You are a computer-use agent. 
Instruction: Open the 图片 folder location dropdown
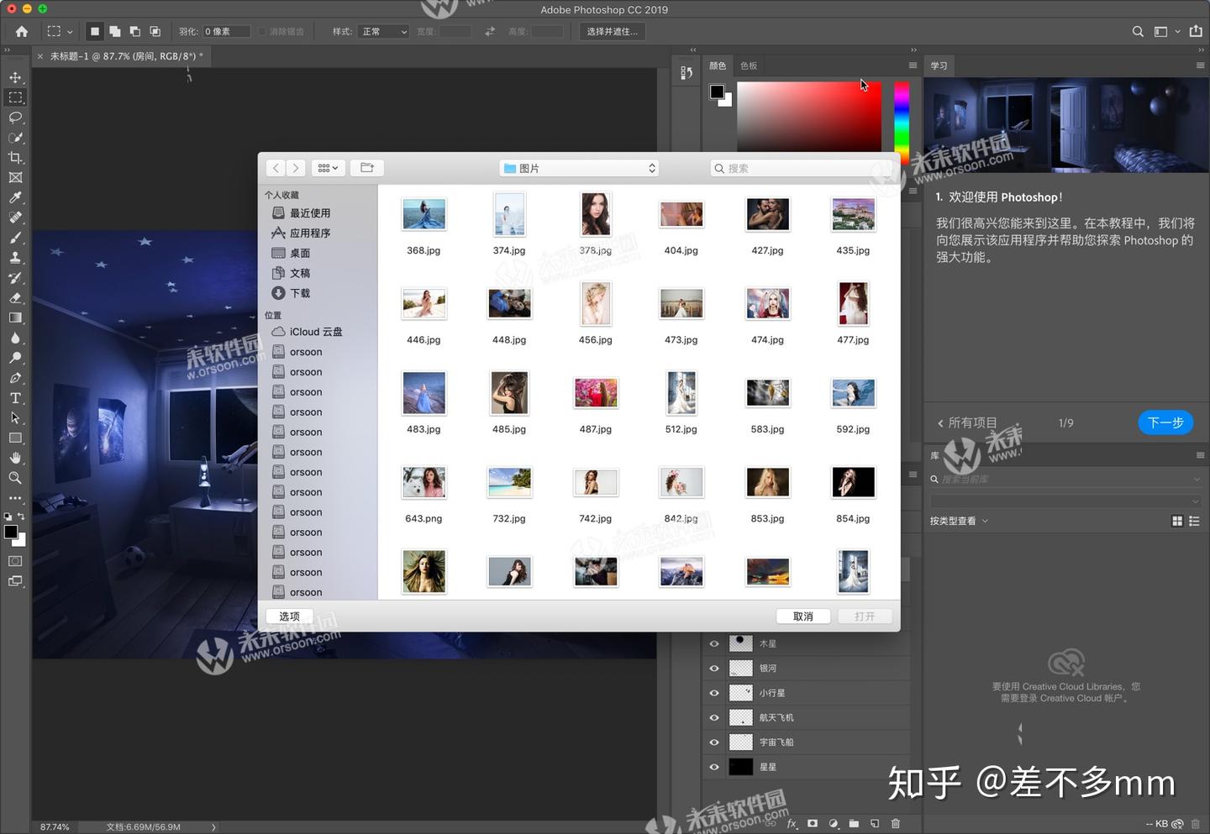[579, 169]
